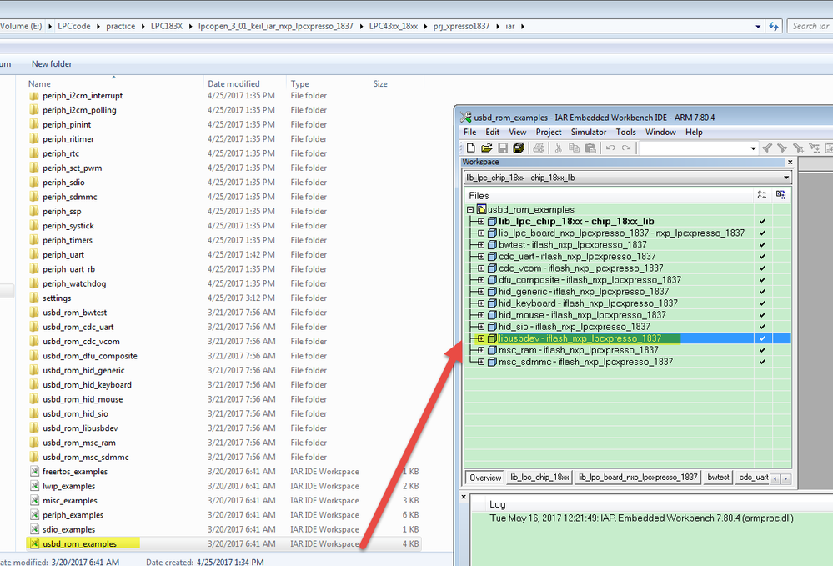This screenshot has height=566, width=833.
Task: Click the Copy icon in IAR toolbar
Action: point(574,148)
